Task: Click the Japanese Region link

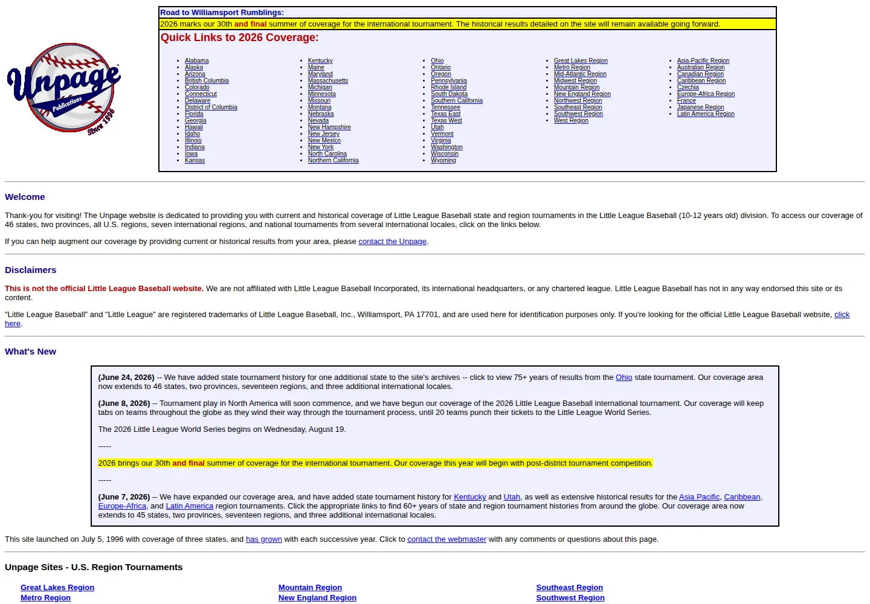Action: [701, 108]
